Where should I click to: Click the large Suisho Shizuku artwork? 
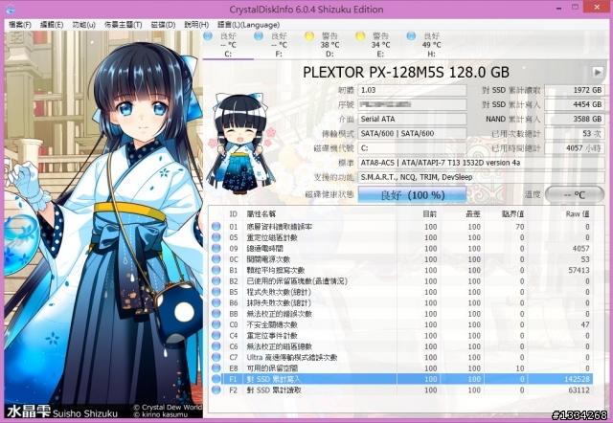pos(103,225)
